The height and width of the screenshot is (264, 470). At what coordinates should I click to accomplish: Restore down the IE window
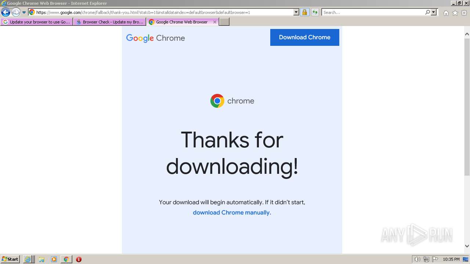(460, 3)
